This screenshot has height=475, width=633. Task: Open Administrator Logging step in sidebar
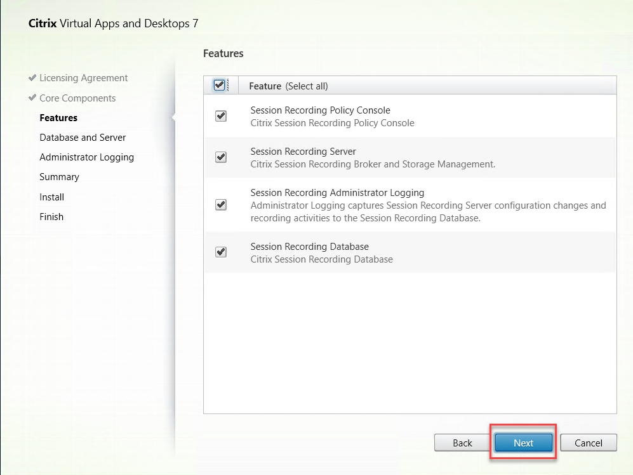point(86,157)
